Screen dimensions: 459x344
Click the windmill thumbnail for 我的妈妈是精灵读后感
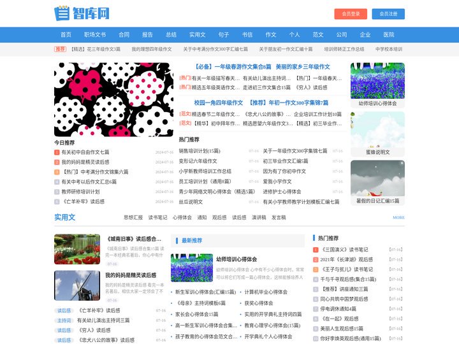(77, 285)
